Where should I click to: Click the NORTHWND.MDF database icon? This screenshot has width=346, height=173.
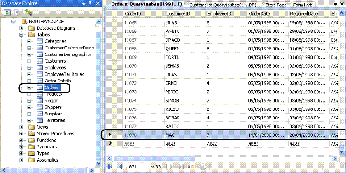click(24, 22)
